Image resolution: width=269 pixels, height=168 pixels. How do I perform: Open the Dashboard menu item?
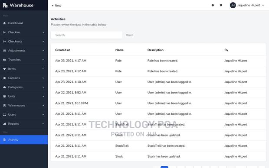(24, 23)
